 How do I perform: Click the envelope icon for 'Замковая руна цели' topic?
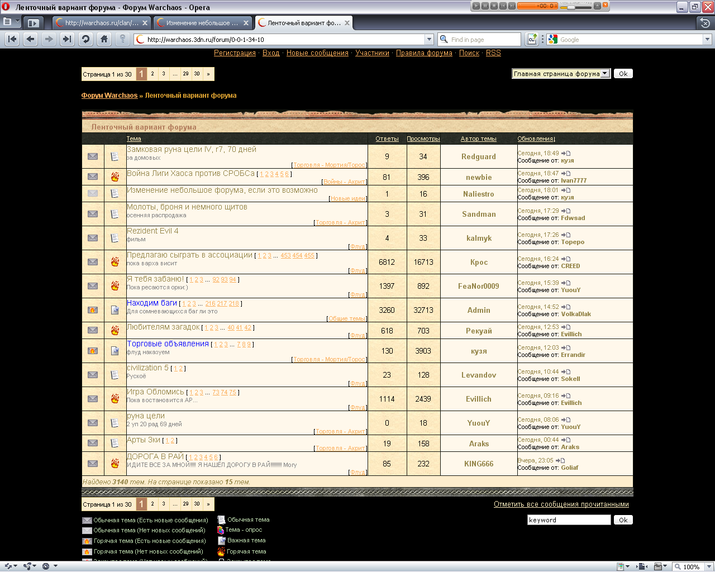(93, 156)
